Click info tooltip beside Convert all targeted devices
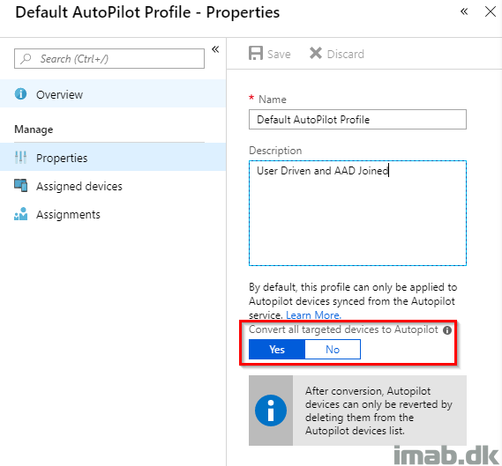Screen dimensions: 502x466 pyautogui.click(x=447, y=330)
